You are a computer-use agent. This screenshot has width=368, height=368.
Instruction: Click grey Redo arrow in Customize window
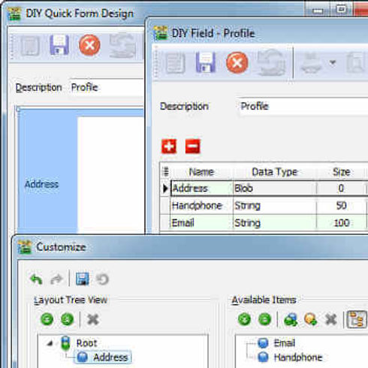[56, 279]
